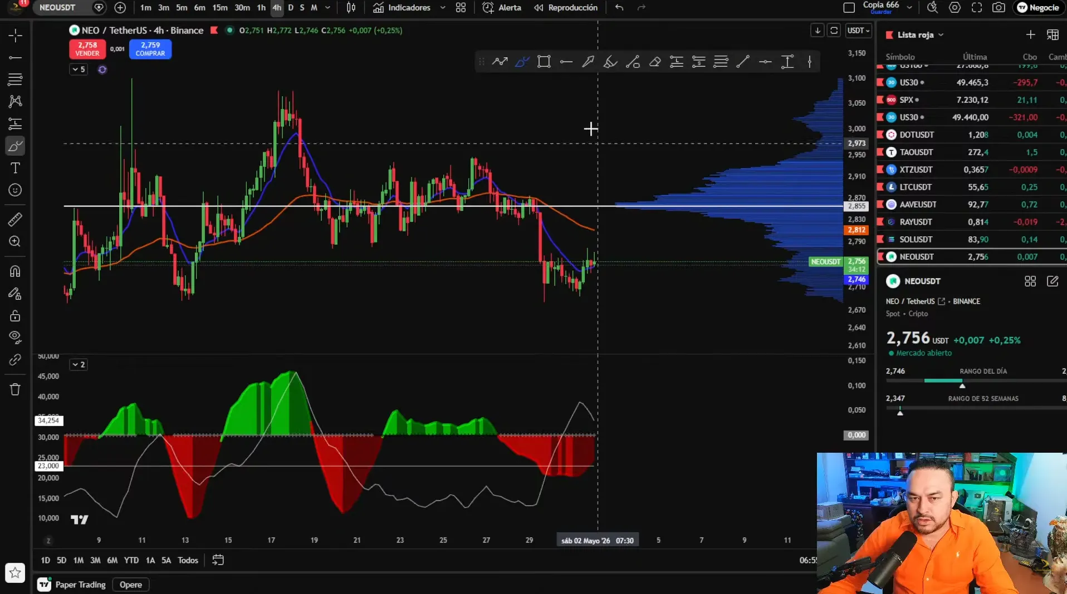
Task: Add symbol to the watchlist
Action: 1030,34
